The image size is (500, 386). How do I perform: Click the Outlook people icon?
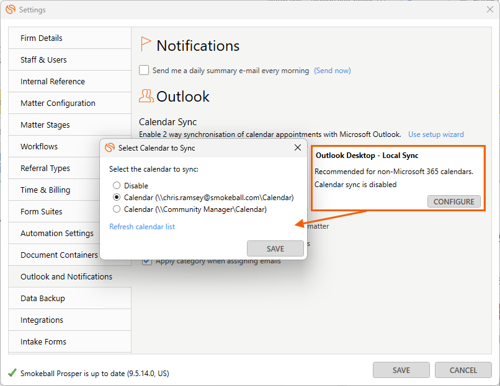[146, 96]
